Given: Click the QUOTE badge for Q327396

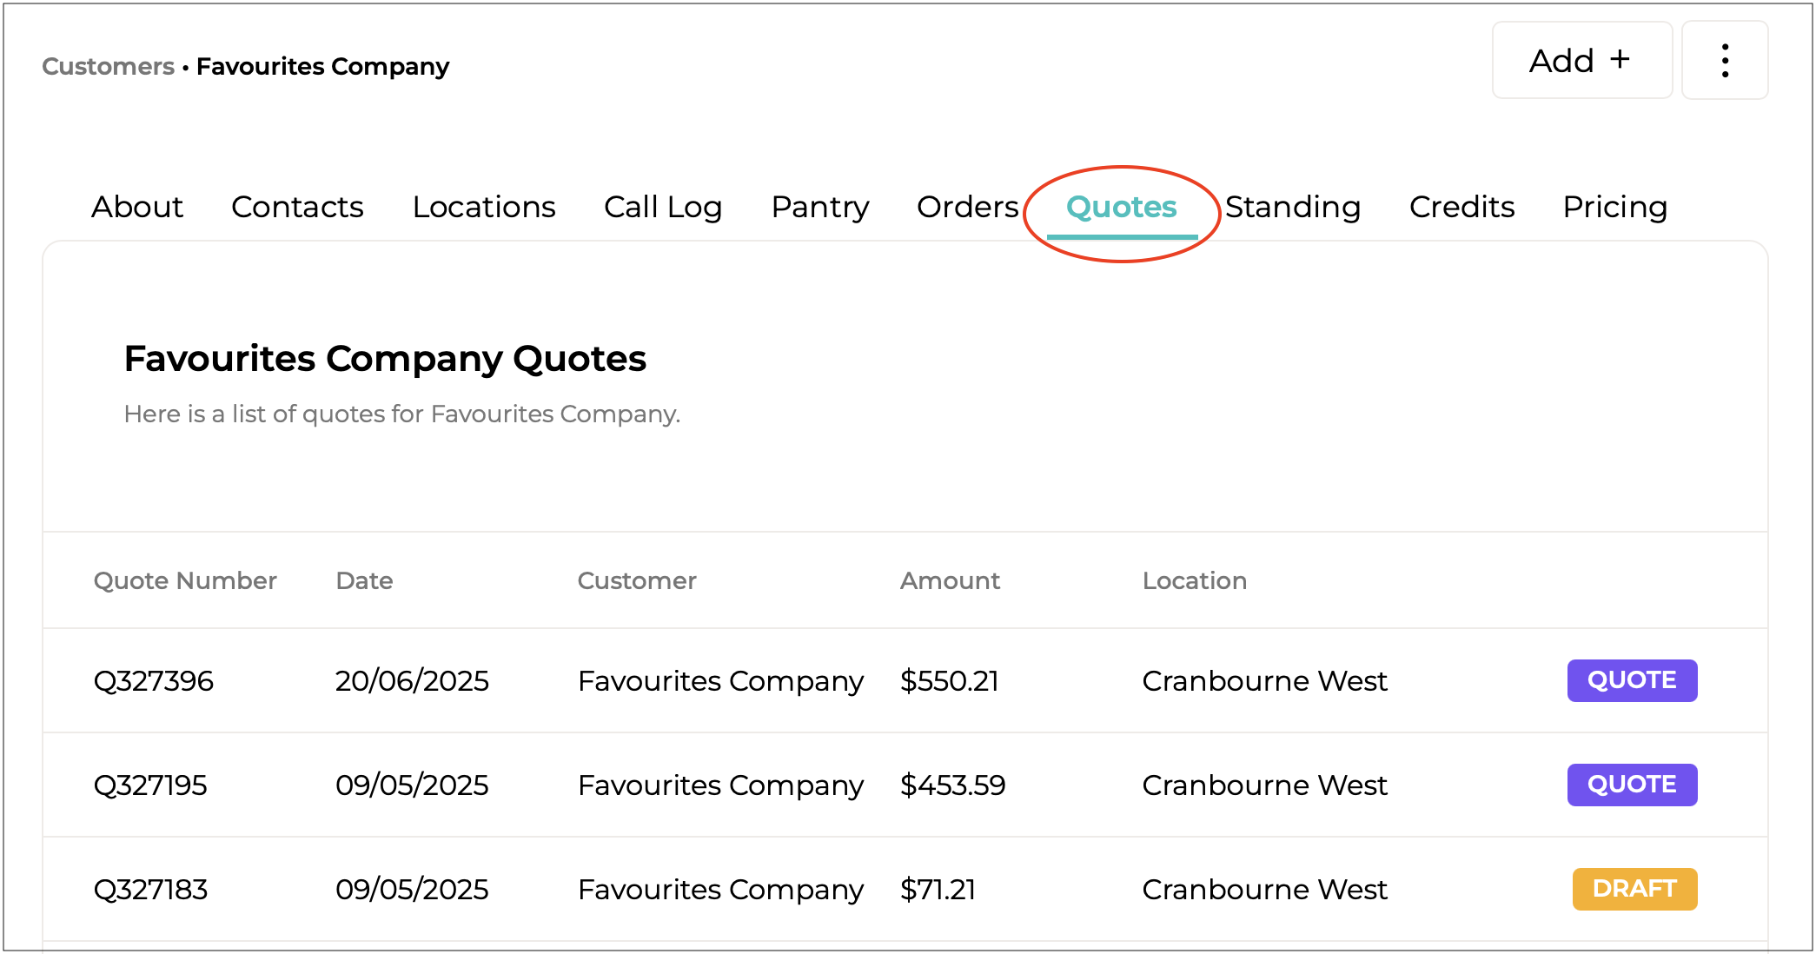Looking at the screenshot, I should click(x=1631, y=680).
